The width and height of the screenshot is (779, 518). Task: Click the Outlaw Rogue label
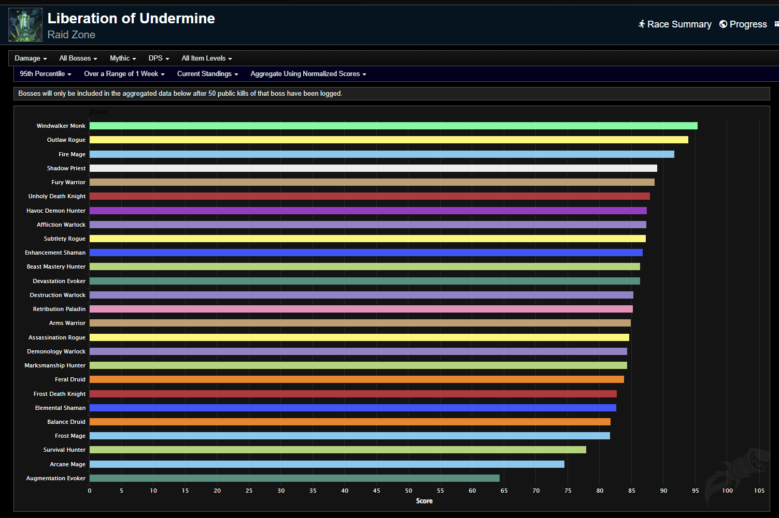pos(66,140)
